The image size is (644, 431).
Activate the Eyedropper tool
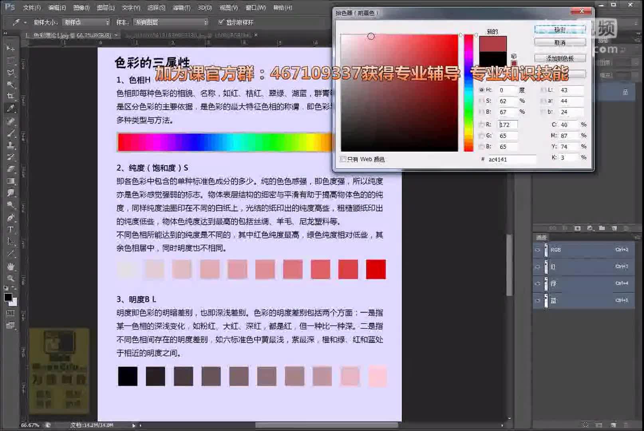pyautogui.click(x=11, y=108)
